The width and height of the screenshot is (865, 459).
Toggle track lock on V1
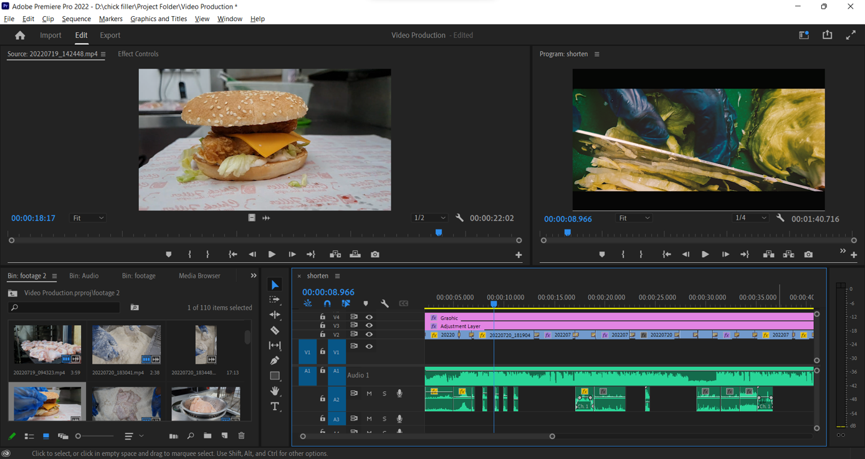(322, 352)
